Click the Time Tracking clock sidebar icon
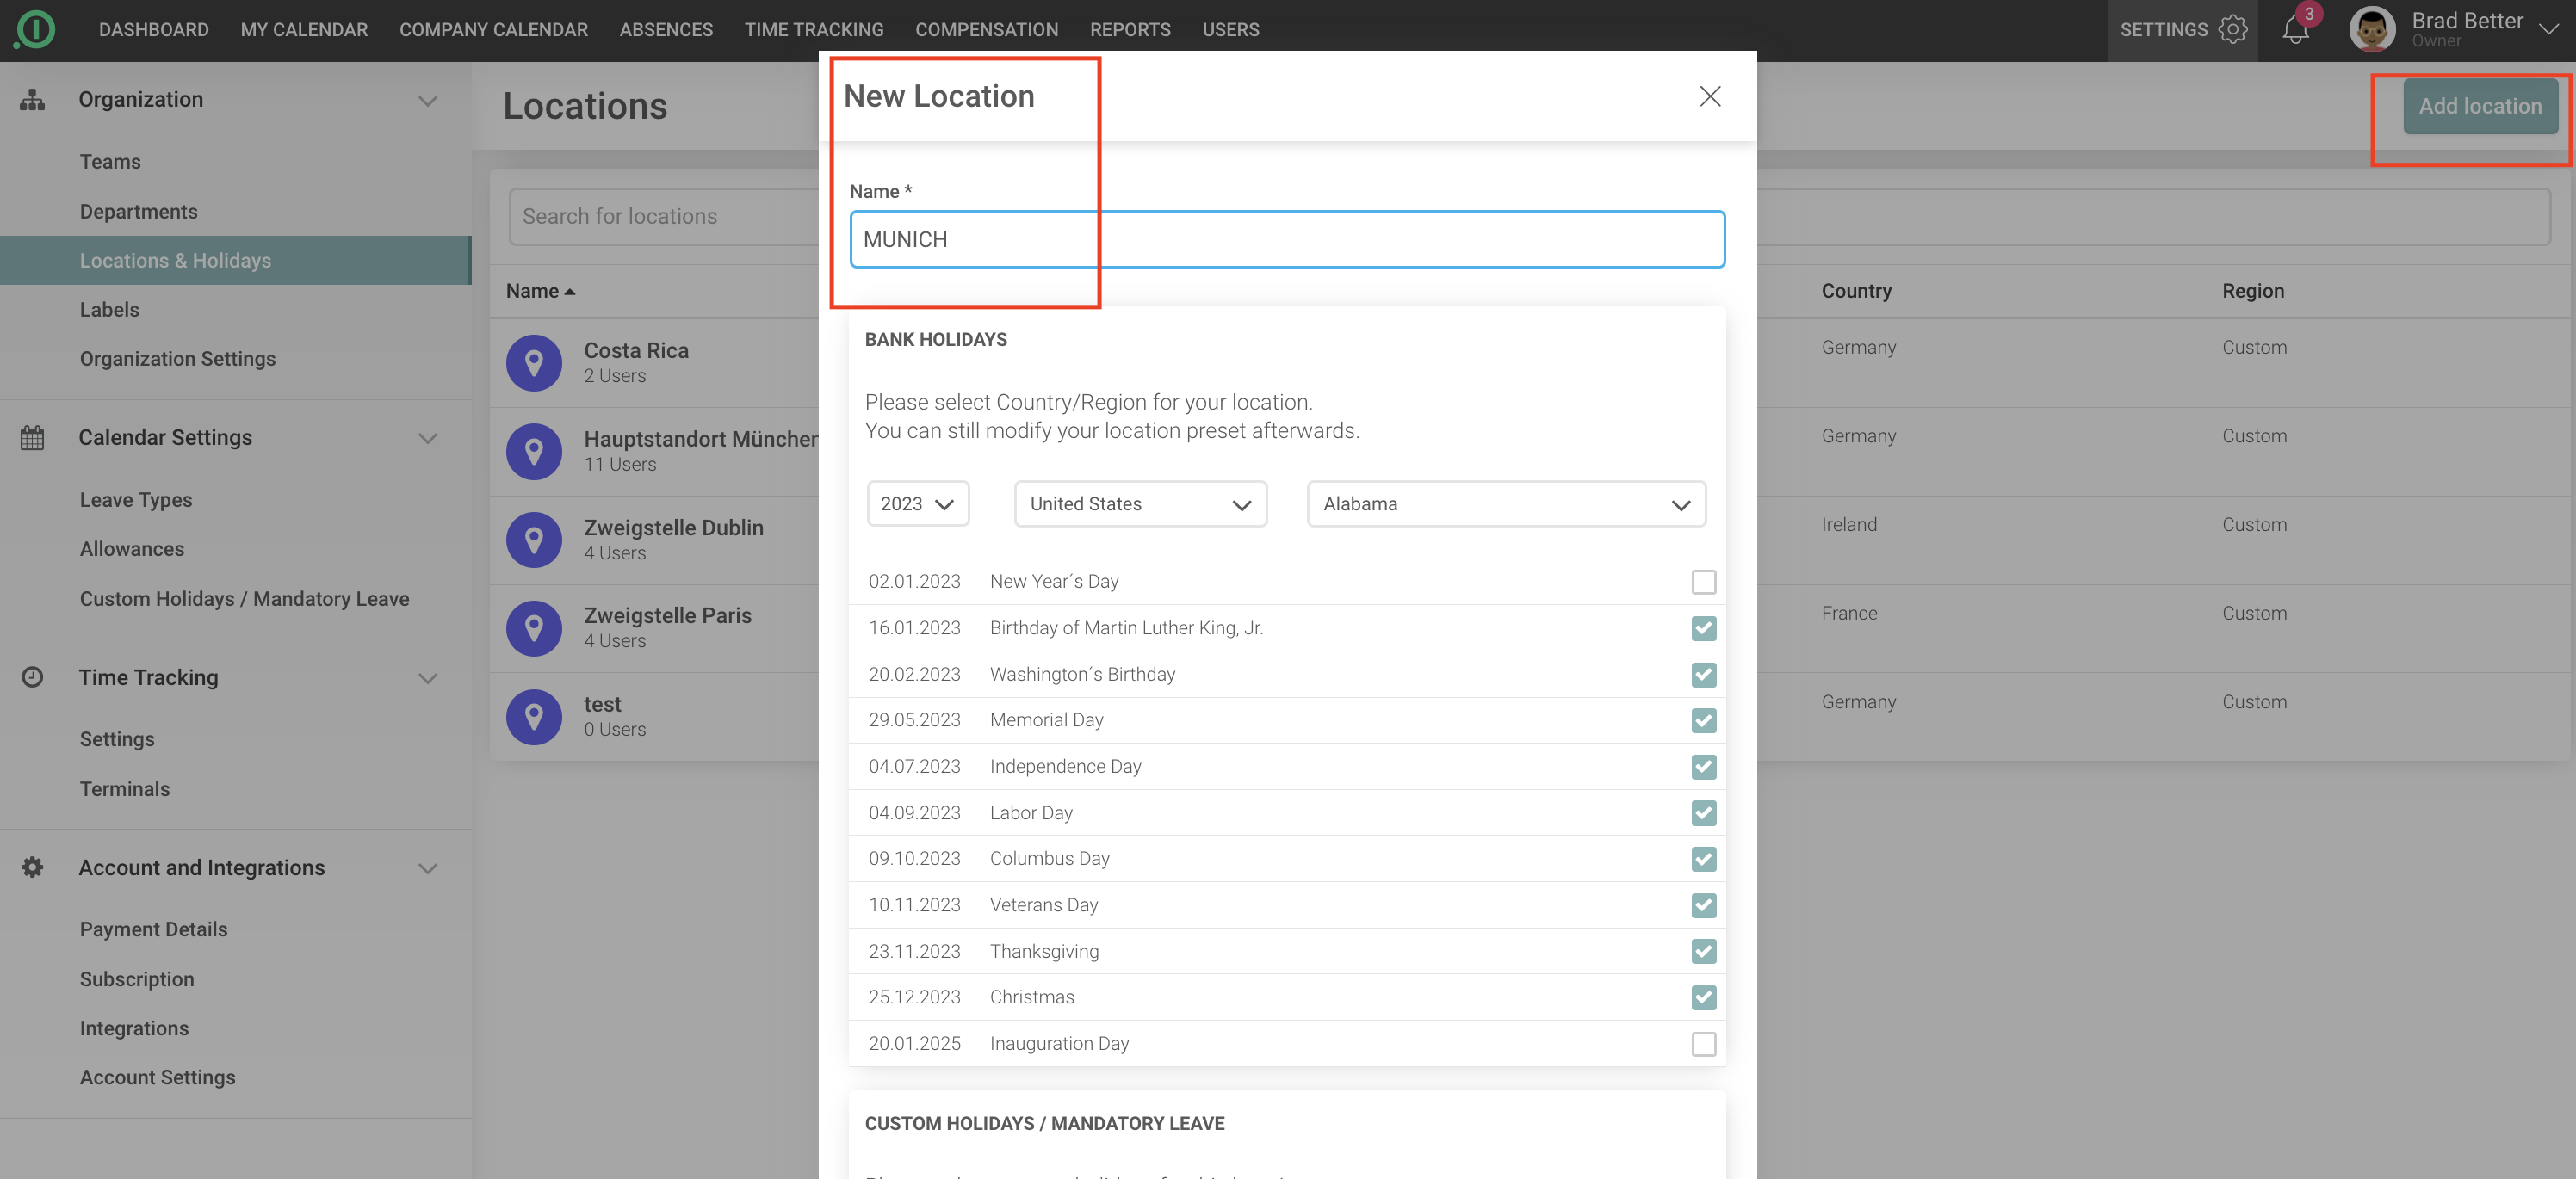2576x1179 pixels. point(32,676)
